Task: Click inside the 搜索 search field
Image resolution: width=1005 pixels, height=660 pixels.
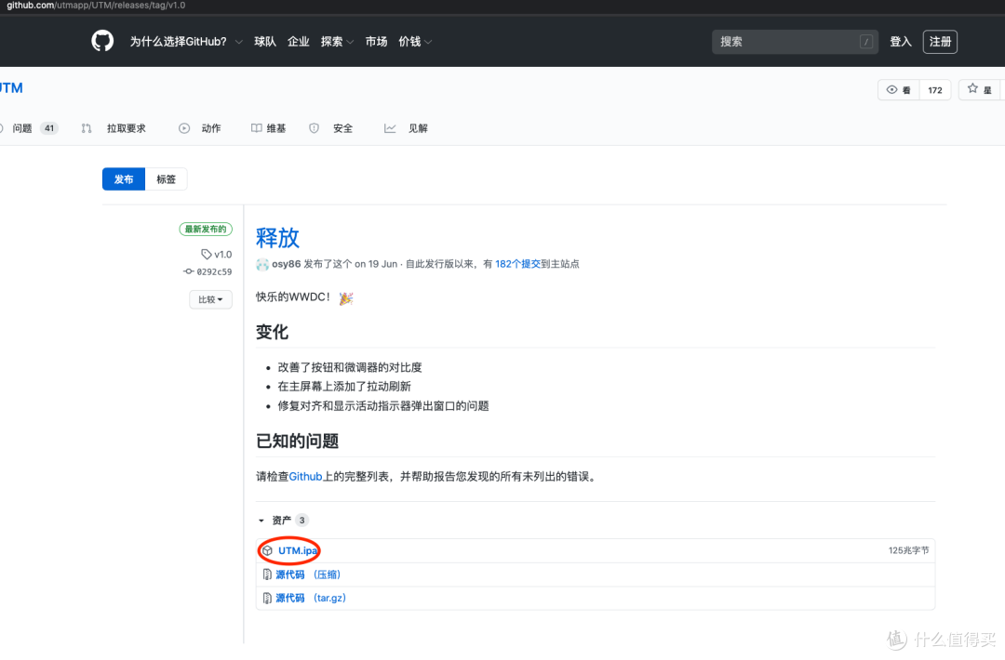Action: (795, 41)
